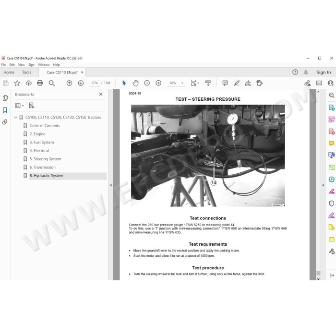Send file by email envelope icon
Viewport: 336px width, 336px height.
pos(319,83)
